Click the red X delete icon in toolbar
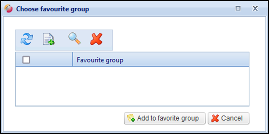269x134 pixels. (96, 39)
